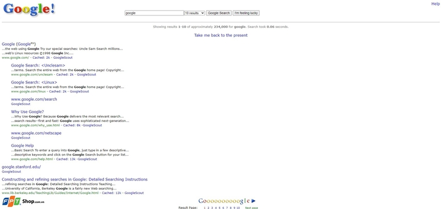Screen dimensions: 441x209
Task: Open the Cached: 13k link
Action: pyautogui.click(x=66, y=159)
